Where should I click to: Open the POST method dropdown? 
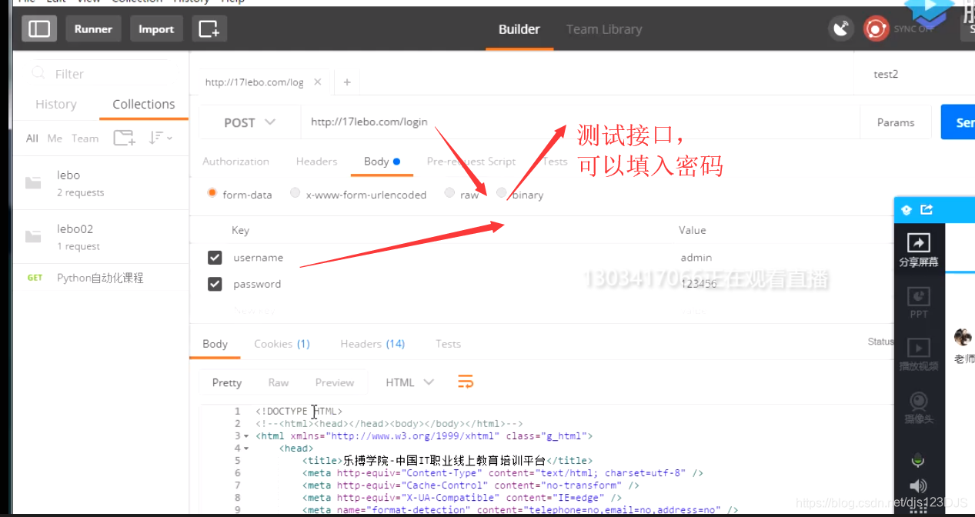(249, 122)
